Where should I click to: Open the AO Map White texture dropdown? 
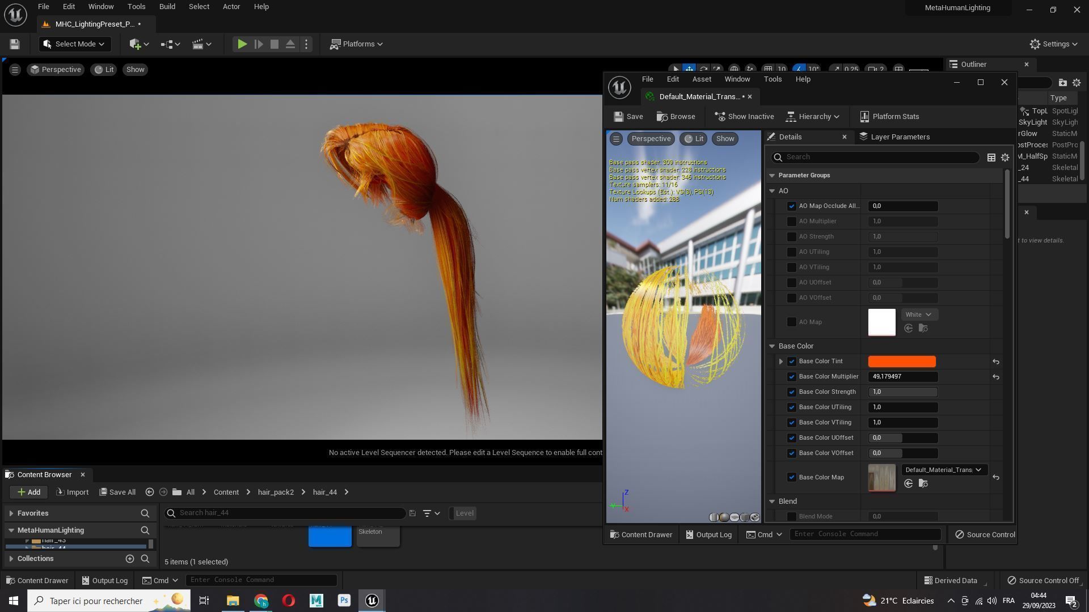tap(918, 314)
